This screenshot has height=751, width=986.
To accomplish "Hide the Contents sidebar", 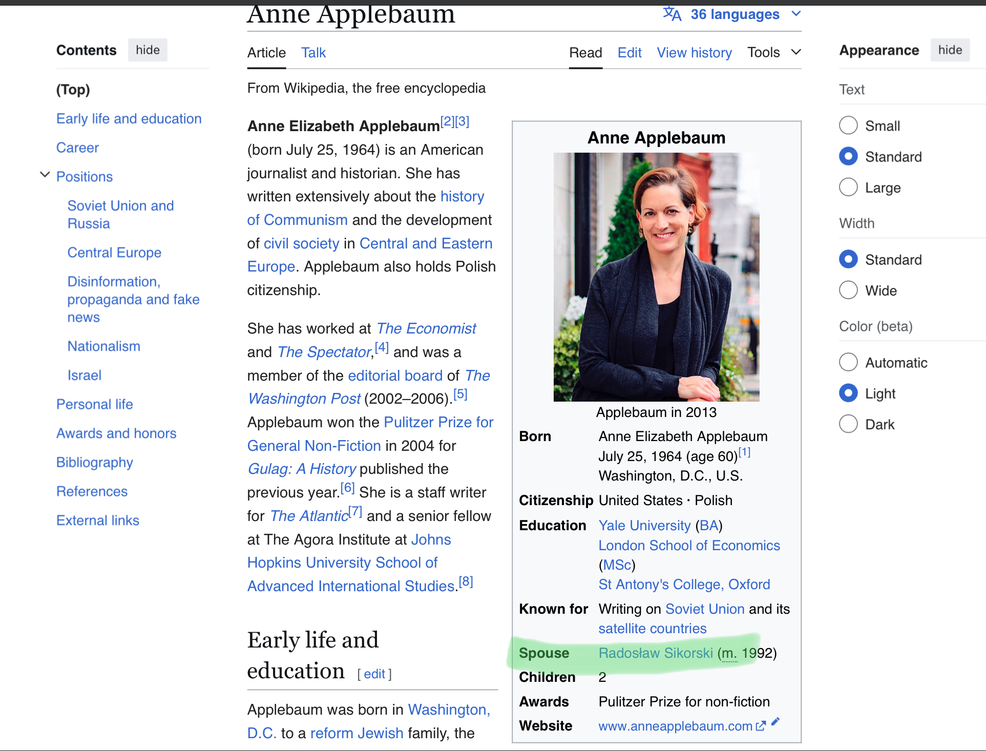I will pyautogui.click(x=148, y=50).
